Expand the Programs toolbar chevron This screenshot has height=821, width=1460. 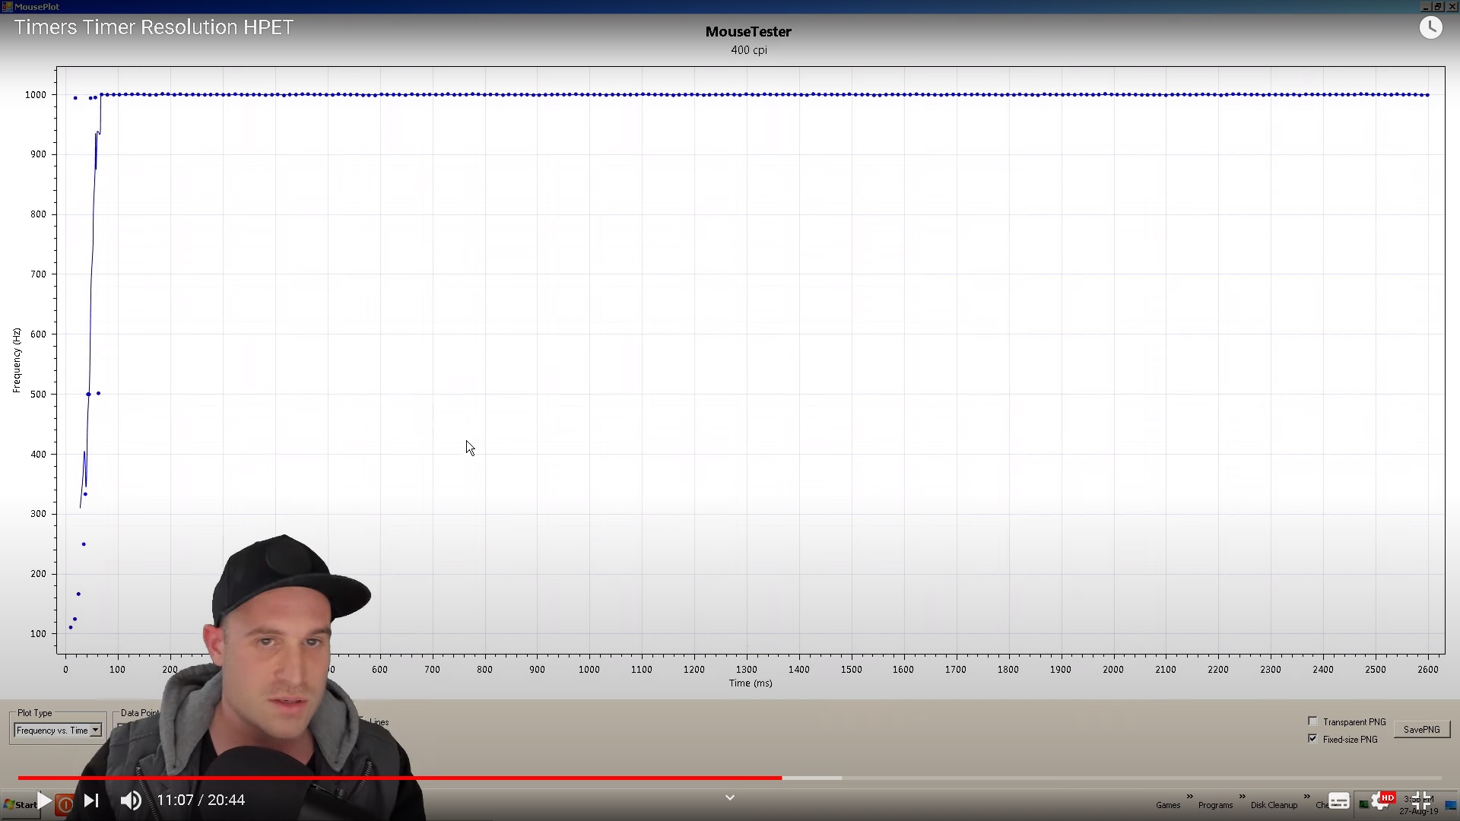pos(1242,797)
